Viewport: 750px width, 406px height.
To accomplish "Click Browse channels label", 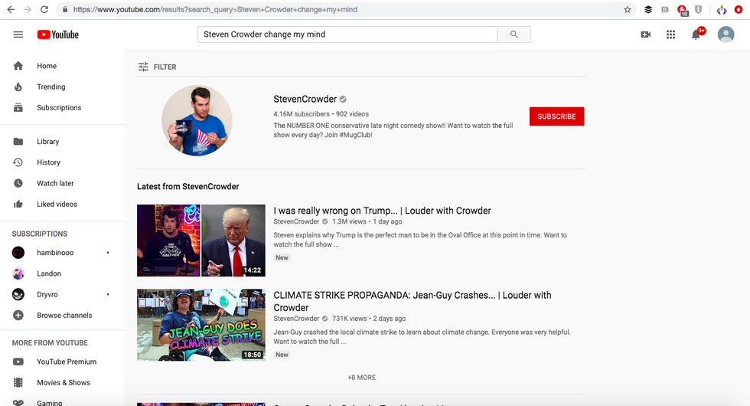I will 64,315.
